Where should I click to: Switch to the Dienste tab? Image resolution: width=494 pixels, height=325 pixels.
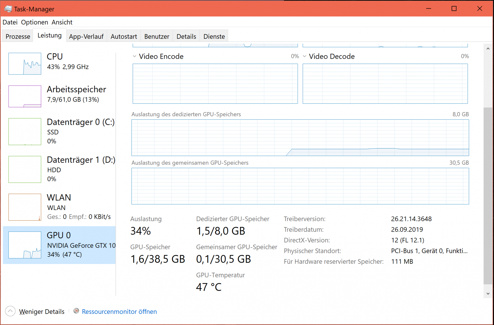click(x=214, y=37)
